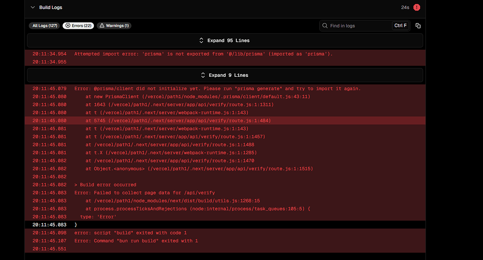Click the 'prisma is not exported' import error line
The width and height of the screenshot is (483, 260).
click(x=203, y=54)
